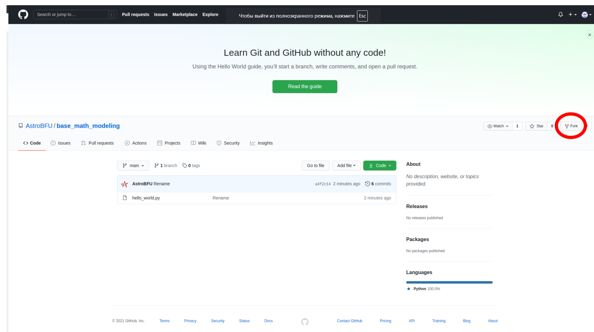Open the Docs footer link
The width and height of the screenshot is (594, 332).
click(269, 321)
